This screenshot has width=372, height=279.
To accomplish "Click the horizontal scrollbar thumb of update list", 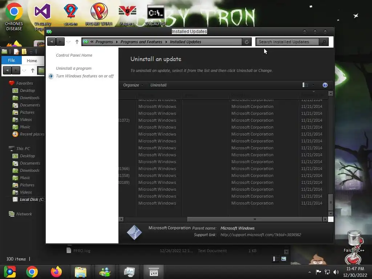I will (x=255, y=219).
